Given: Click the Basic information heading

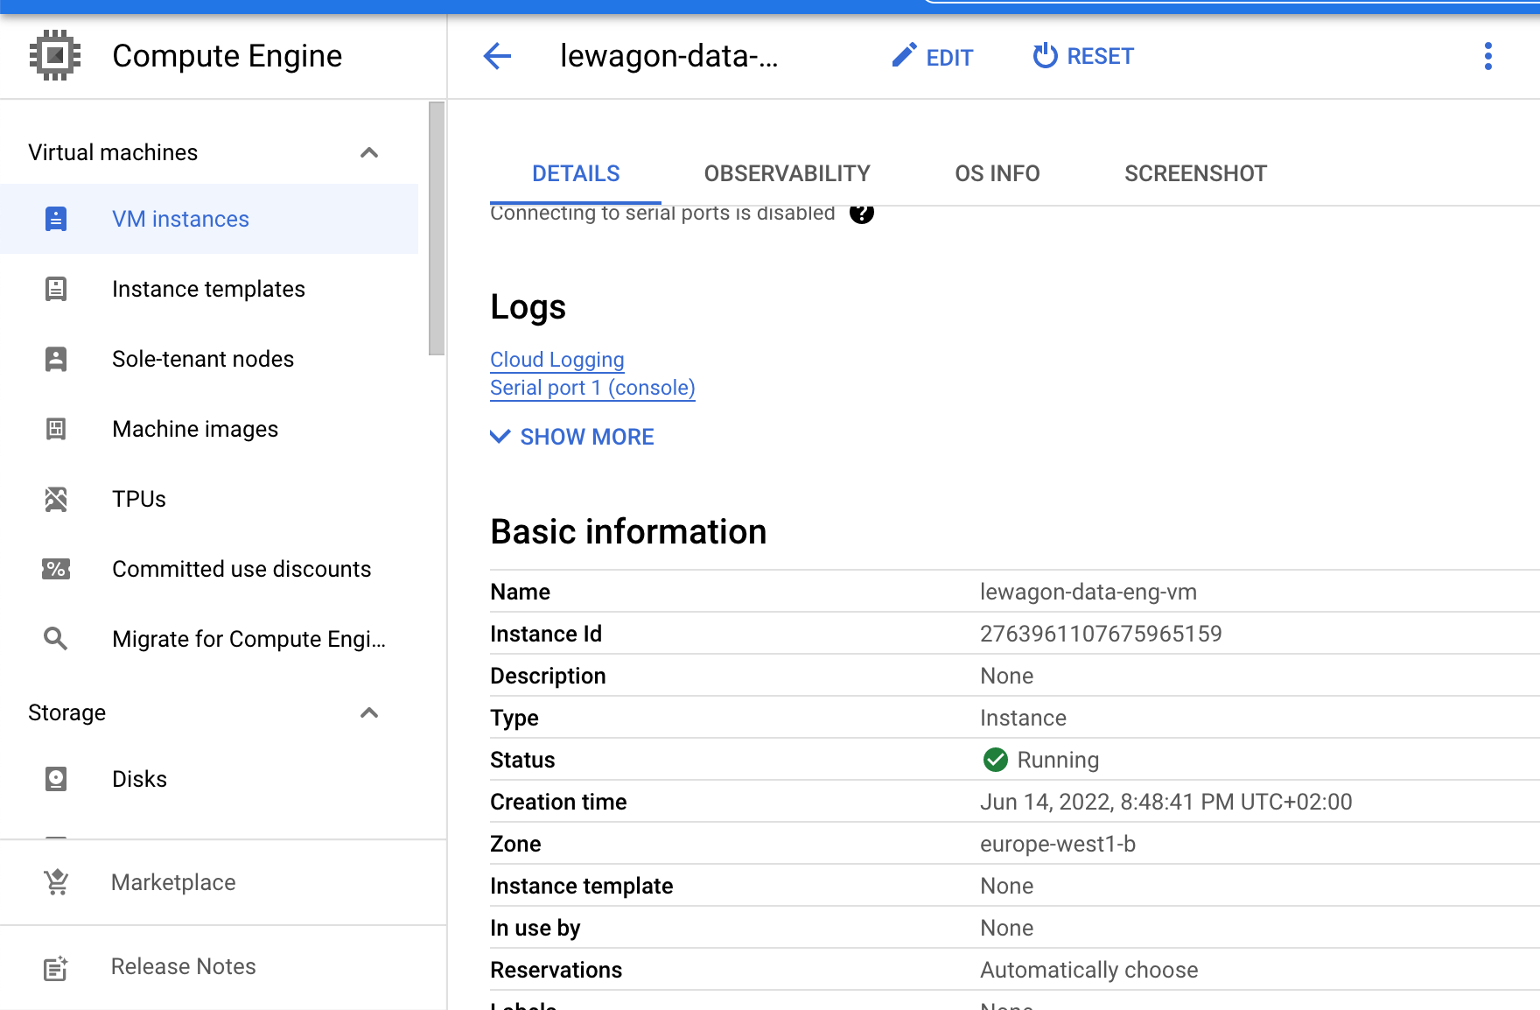Looking at the screenshot, I should point(628,531).
